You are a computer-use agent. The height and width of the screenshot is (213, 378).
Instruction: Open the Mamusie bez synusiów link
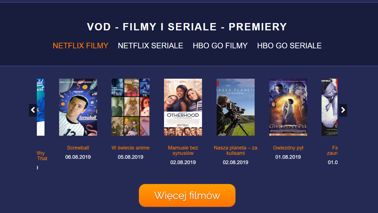pos(183,150)
